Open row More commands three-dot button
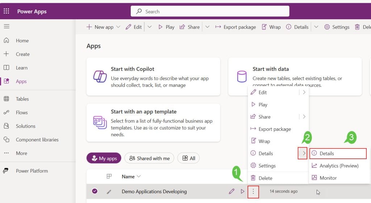The image size is (371, 203). [253, 191]
